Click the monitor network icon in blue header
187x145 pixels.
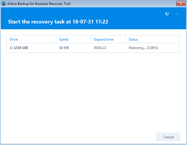tap(167, 14)
